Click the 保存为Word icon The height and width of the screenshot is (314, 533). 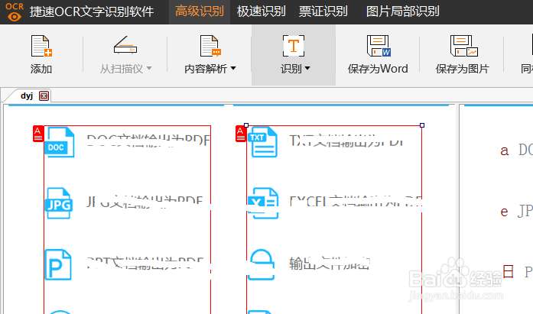tap(379, 46)
